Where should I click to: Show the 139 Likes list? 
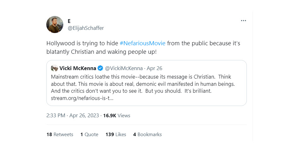tap(116, 134)
